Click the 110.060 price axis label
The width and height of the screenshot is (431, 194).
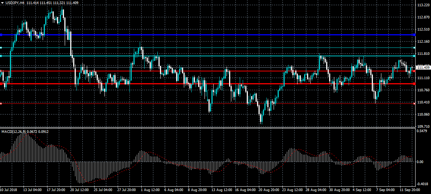click(424, 114)
